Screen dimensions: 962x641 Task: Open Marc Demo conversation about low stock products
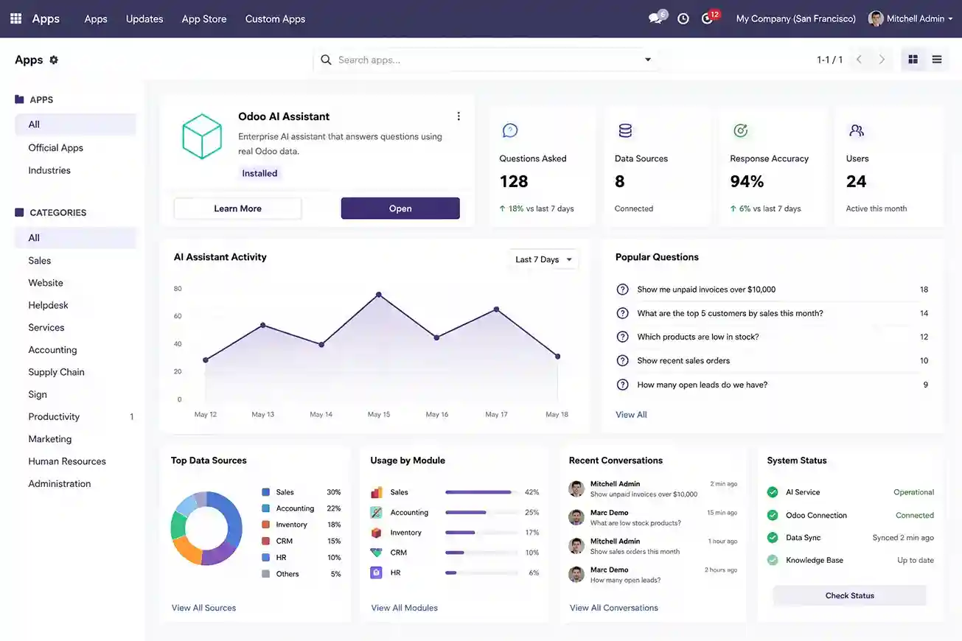(x=653, y=517)
